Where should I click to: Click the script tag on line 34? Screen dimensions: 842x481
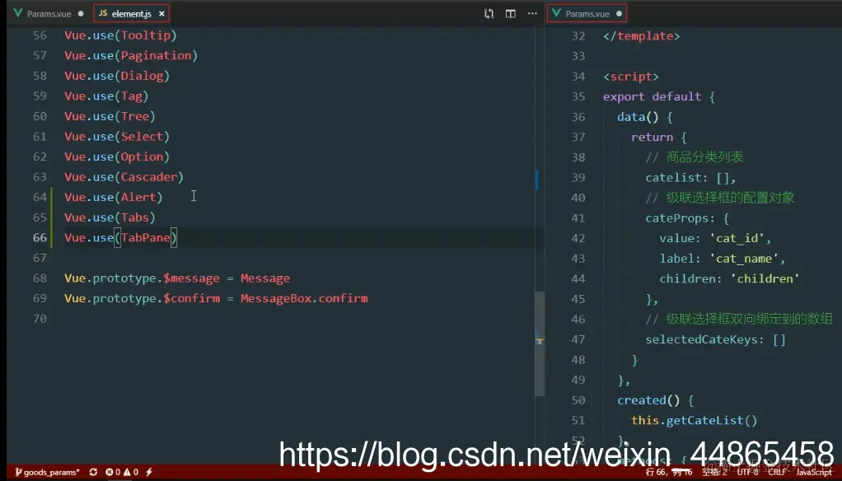coord(630,77)
